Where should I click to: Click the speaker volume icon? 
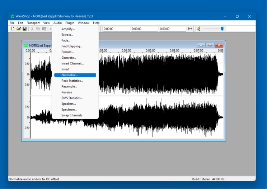click(x=198, y=29)
